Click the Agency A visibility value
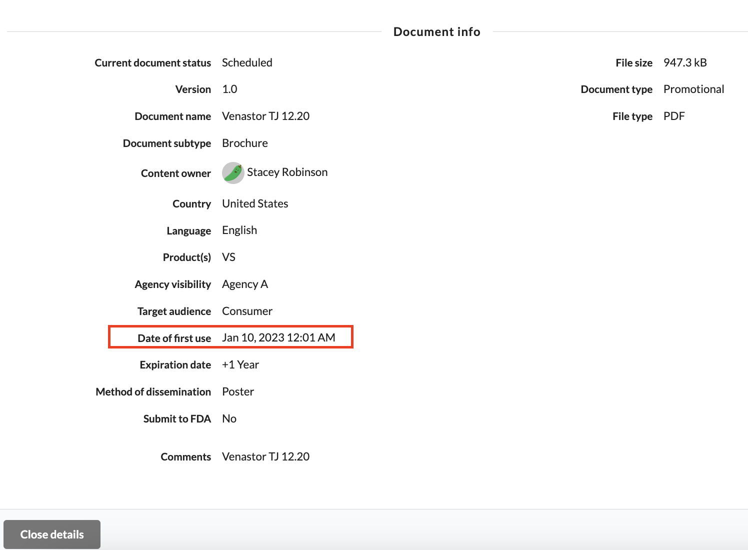 coord(245,284)
